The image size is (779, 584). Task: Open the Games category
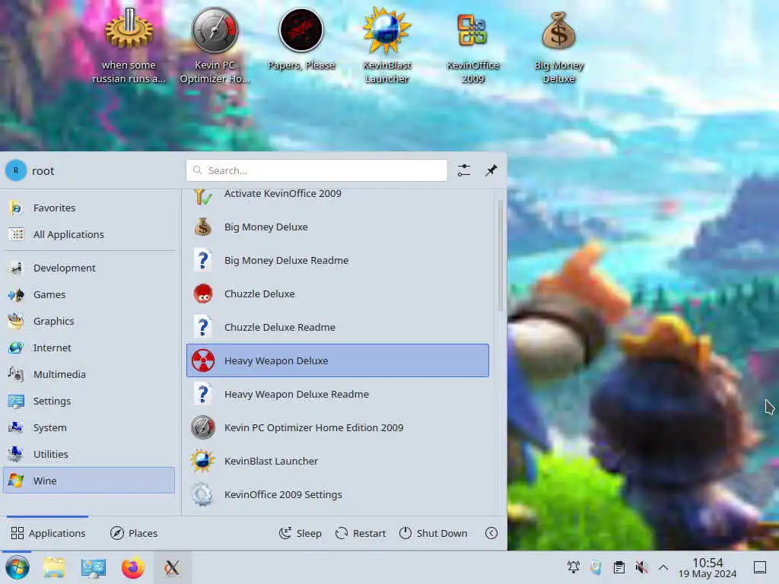point(89,294)
